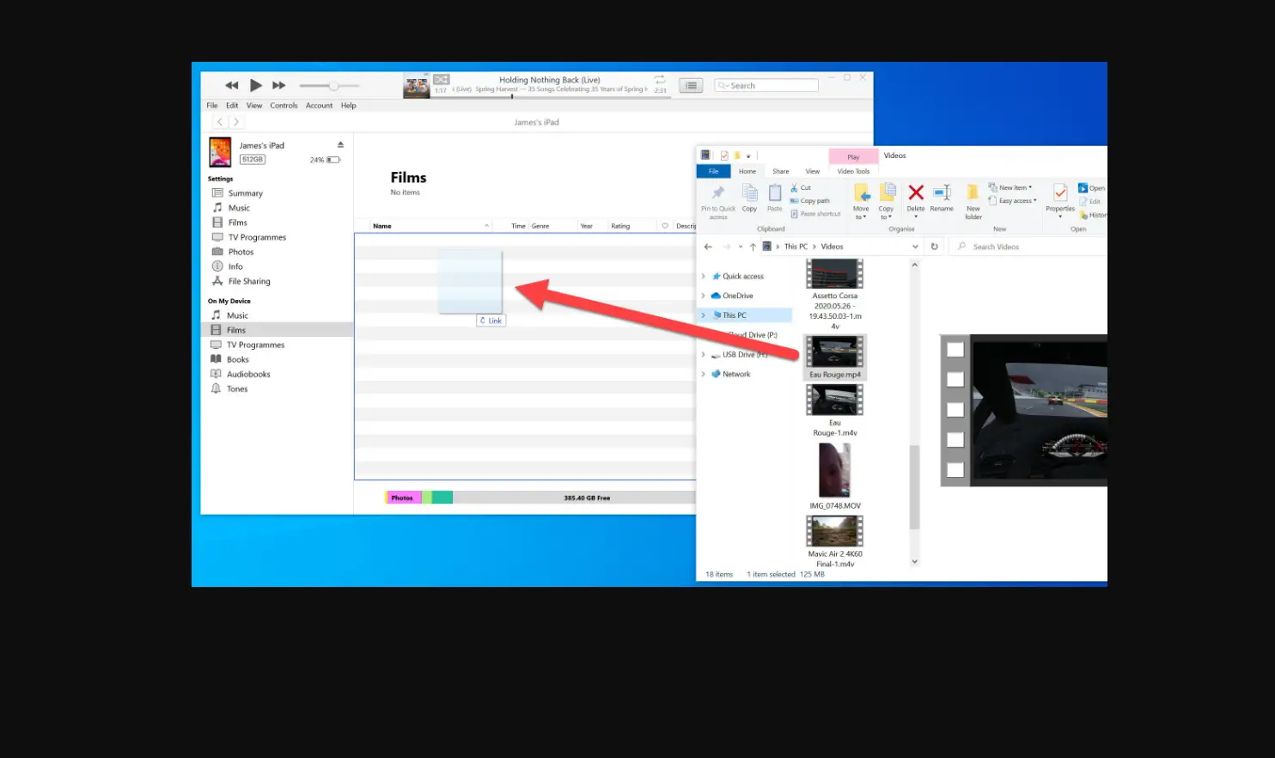Image resolution: width=1275 pixels, height=758 pixels.
Task: Open the Controls menu in iTunes
Action: pos(284,105)
